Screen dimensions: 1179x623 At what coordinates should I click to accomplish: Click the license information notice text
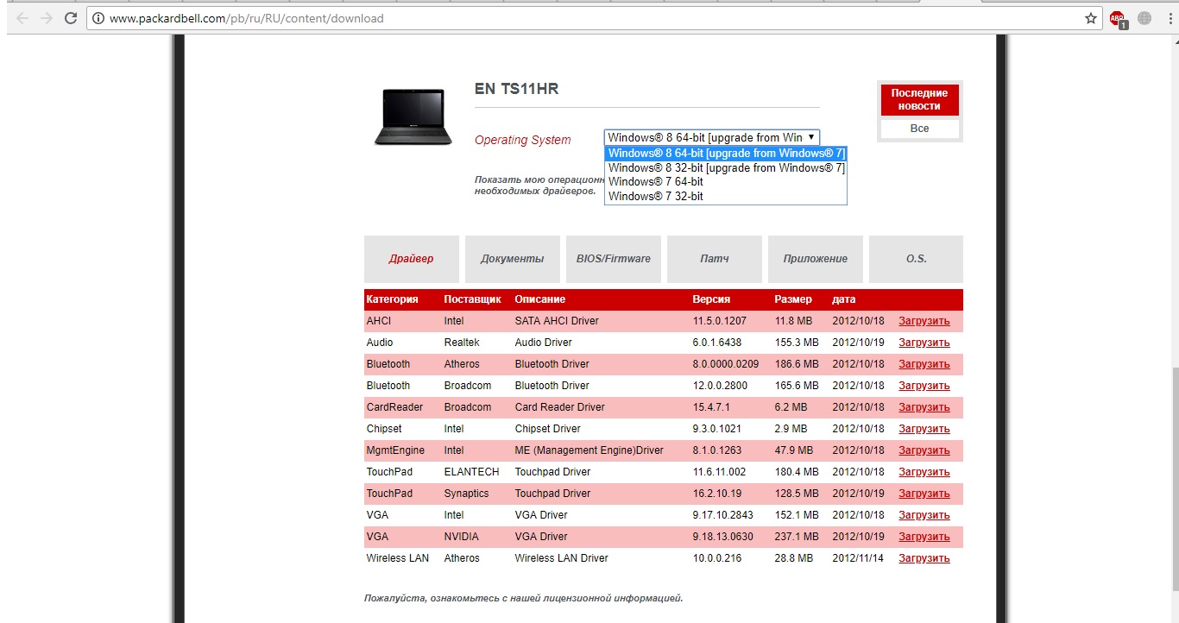523,598
